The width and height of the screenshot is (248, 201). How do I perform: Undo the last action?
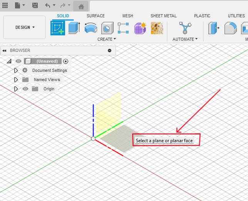[48, 5]
